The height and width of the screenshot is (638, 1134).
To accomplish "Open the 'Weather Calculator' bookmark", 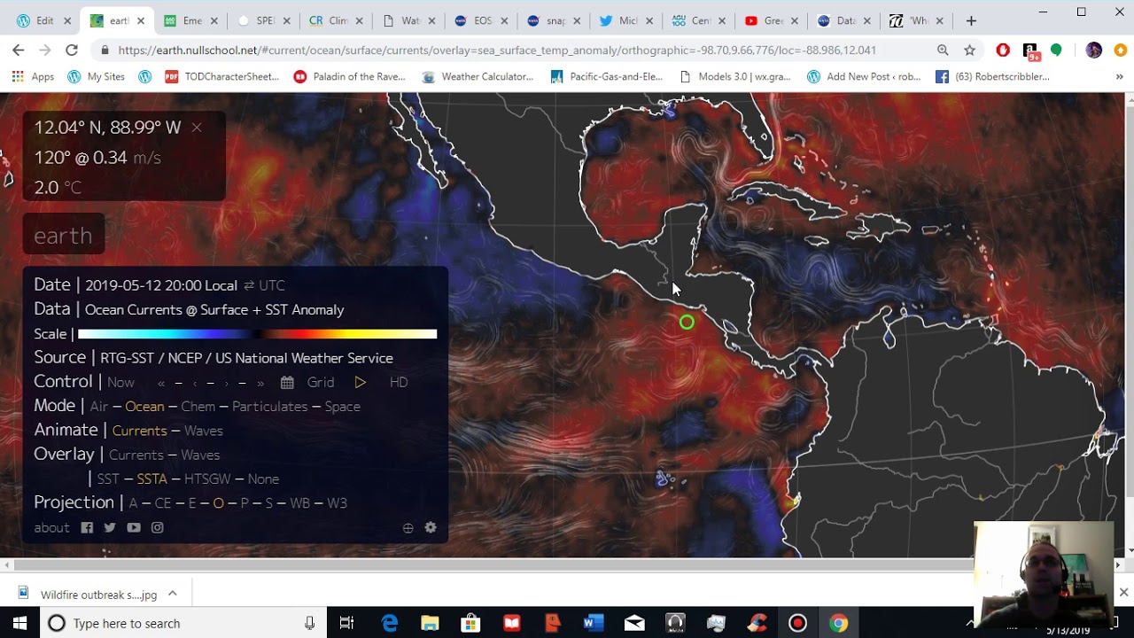I will point(477,77).
